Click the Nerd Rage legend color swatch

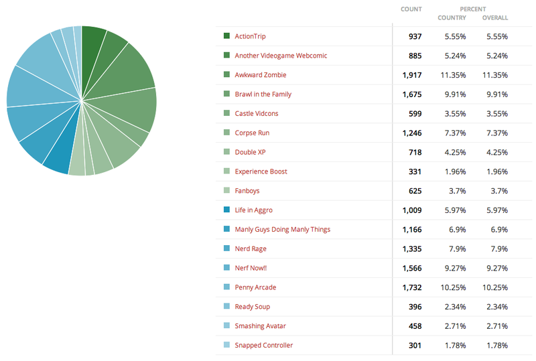coord(226,248)
